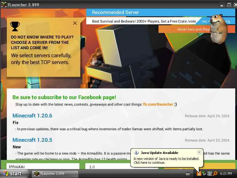237x178 pixels.
Task: Minimize the TLauncher window
Action: coord(222,5)
